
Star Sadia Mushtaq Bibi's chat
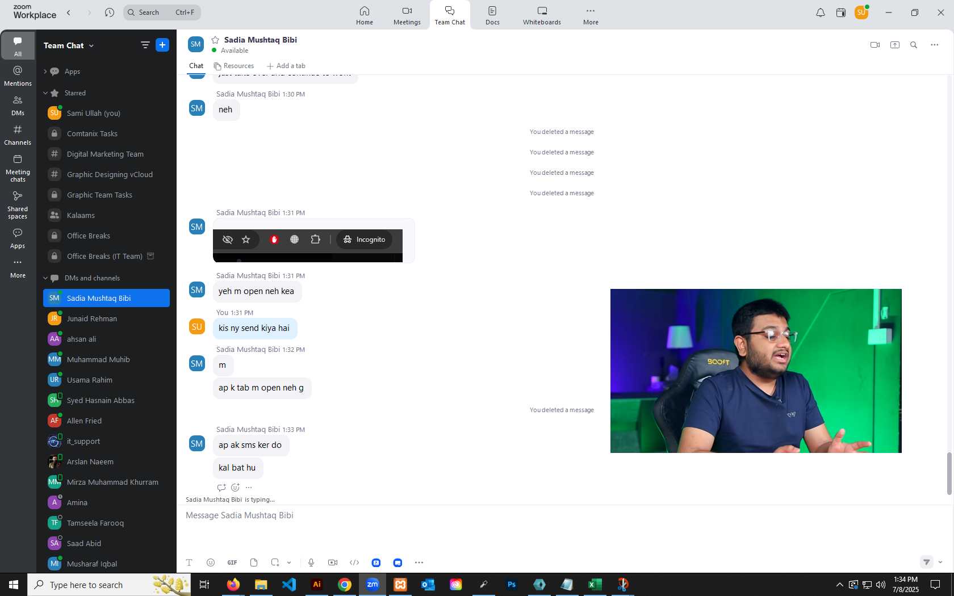(215, 40)
